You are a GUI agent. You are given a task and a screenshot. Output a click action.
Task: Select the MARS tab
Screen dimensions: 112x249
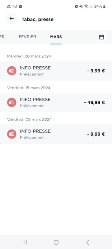tap(56, 37)
